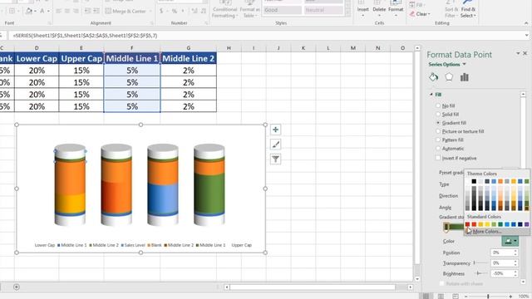Screen dimensions: 532x299
Task: Select the Solid fill radio button
Action: pyautogui.click(x=438, y=115)
